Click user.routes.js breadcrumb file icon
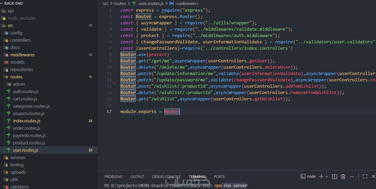The width and height of the screenshot is (376, 189). (x=134, y=3)
